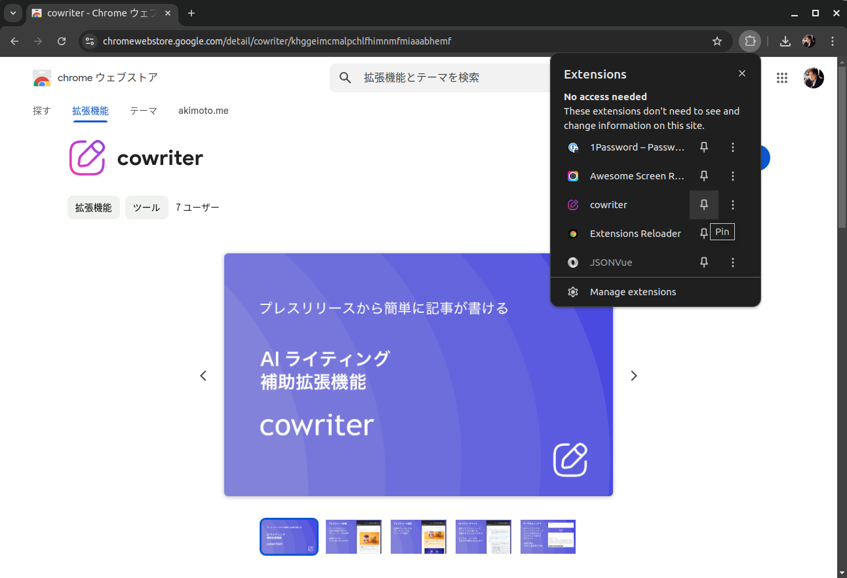Close the cowriter browser tab
Image resolution: width=847 pixels, height=578 pixels.
coord(167,13)
